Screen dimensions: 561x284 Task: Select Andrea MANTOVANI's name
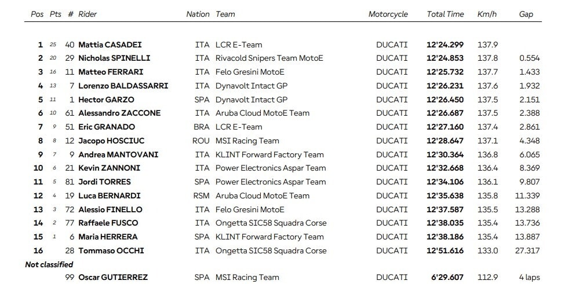point(118,154)
